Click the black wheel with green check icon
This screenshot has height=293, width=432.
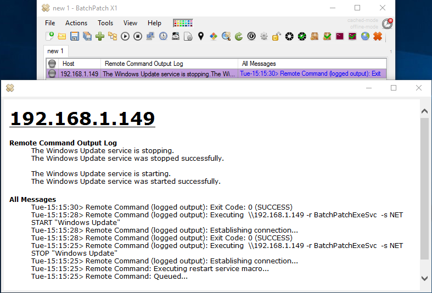(302, 36)
